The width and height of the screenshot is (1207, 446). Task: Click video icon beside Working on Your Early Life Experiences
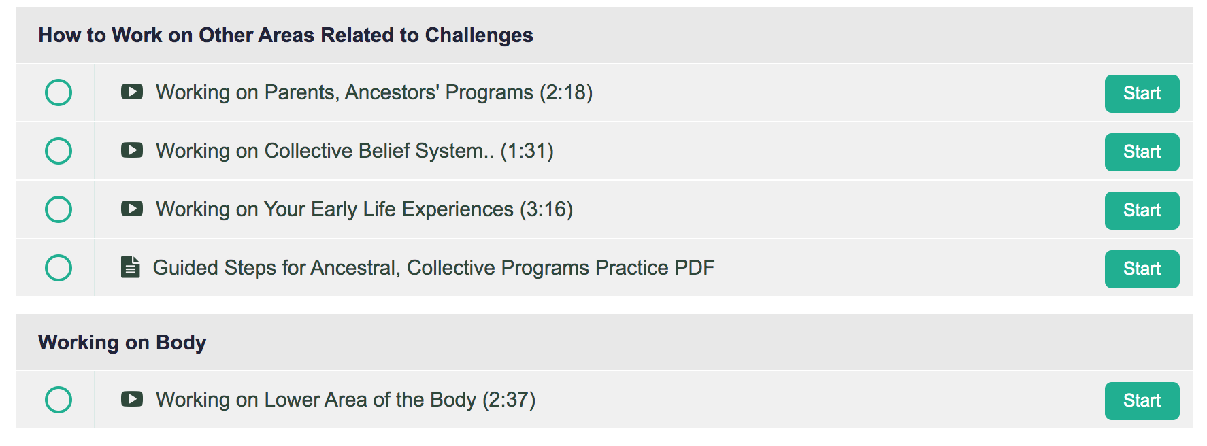pyautogui.click(x=132, y=209)
